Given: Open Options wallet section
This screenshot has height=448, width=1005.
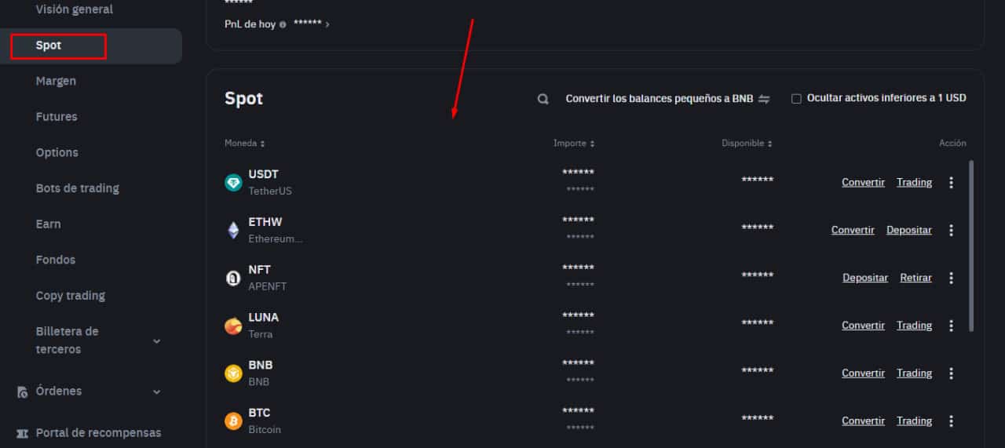Looking at the screenshot, I should (57, 152).
